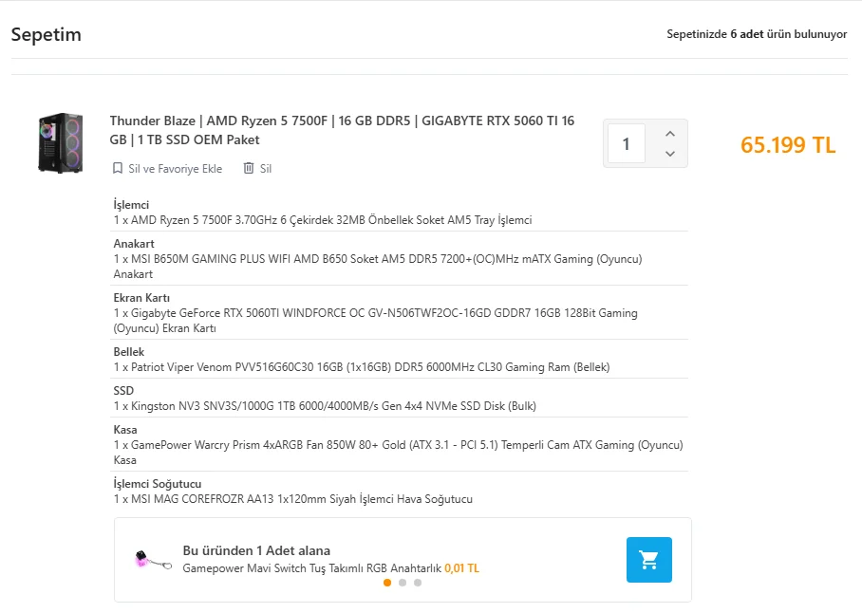Click the Patriot Viper Venom RAM line
Viewport: 862px width, 613px height.
tap(362, 367)
